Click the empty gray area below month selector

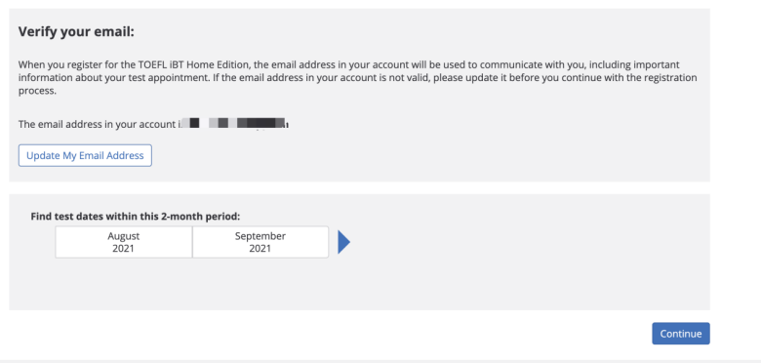359,285
